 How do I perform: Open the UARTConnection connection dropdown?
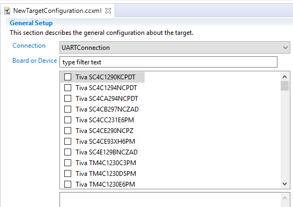pyautogui.click(x=175, y=48)
